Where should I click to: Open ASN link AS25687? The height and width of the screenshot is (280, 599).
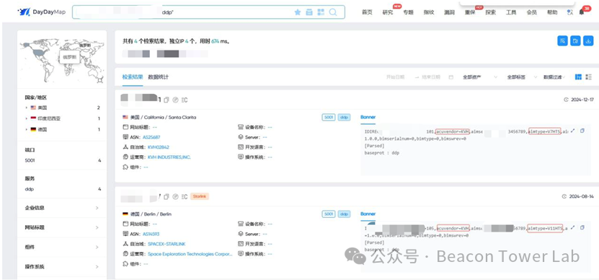pyautogui.click(x=151, y=137)
